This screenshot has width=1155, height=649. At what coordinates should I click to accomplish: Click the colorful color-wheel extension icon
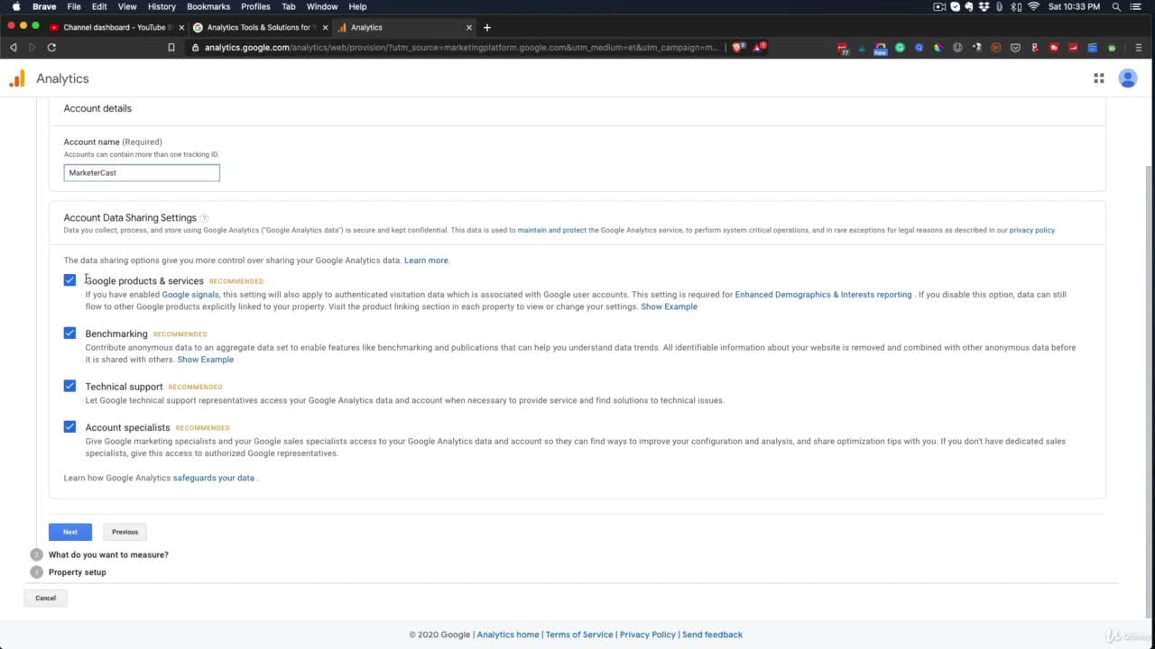[x=938, y=47]
